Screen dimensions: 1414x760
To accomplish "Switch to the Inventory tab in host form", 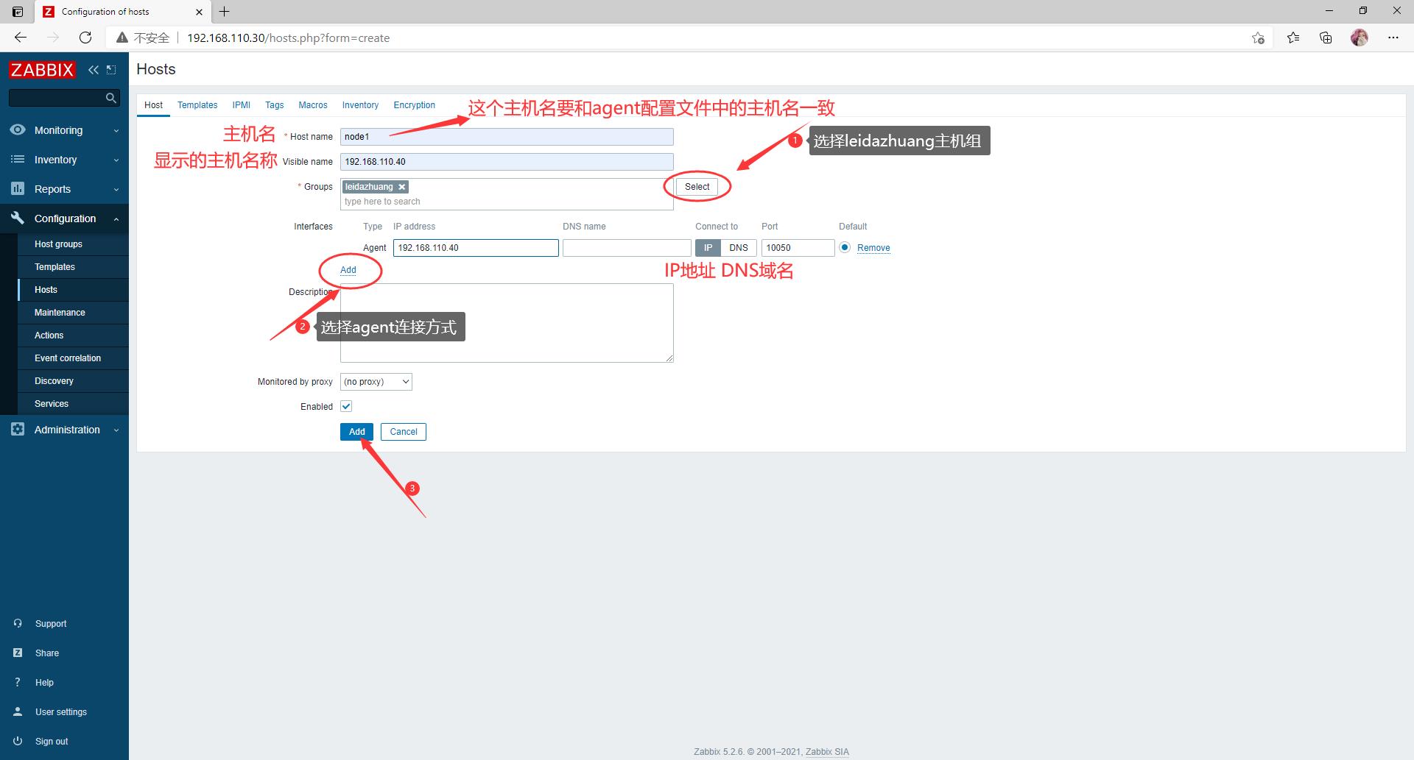I will click(x=360, y=105).
